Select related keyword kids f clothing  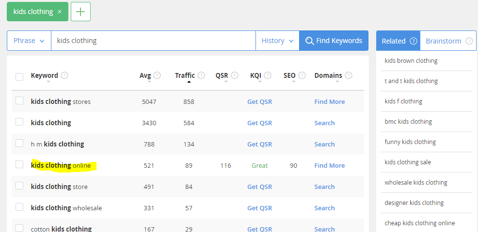click(403, 101)
